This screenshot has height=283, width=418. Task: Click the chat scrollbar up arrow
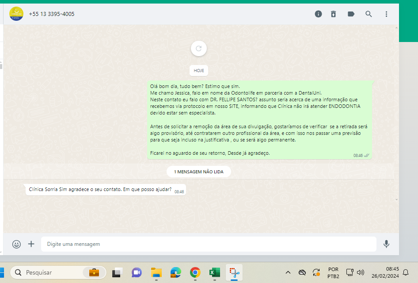397,27
